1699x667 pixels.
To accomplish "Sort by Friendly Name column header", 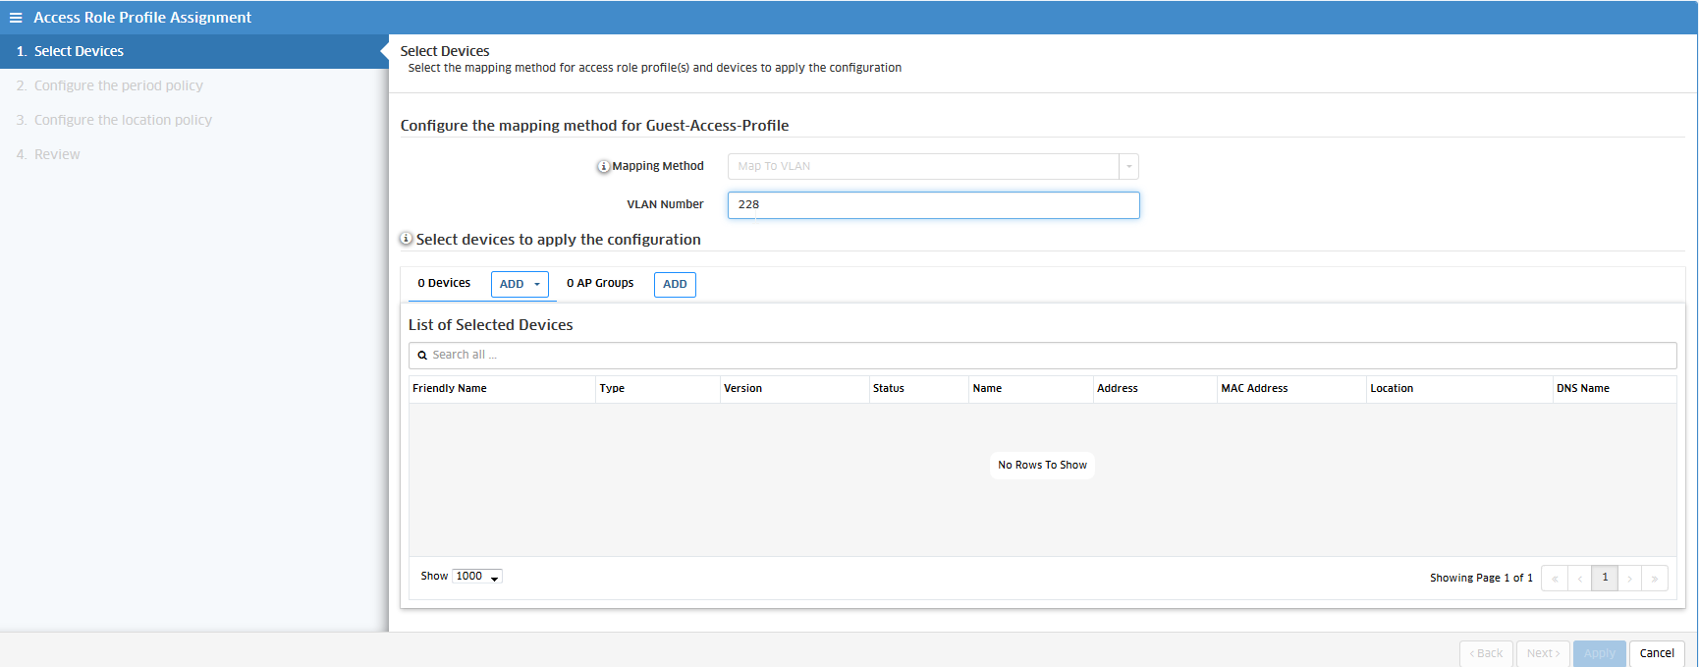I will point(450,389).
